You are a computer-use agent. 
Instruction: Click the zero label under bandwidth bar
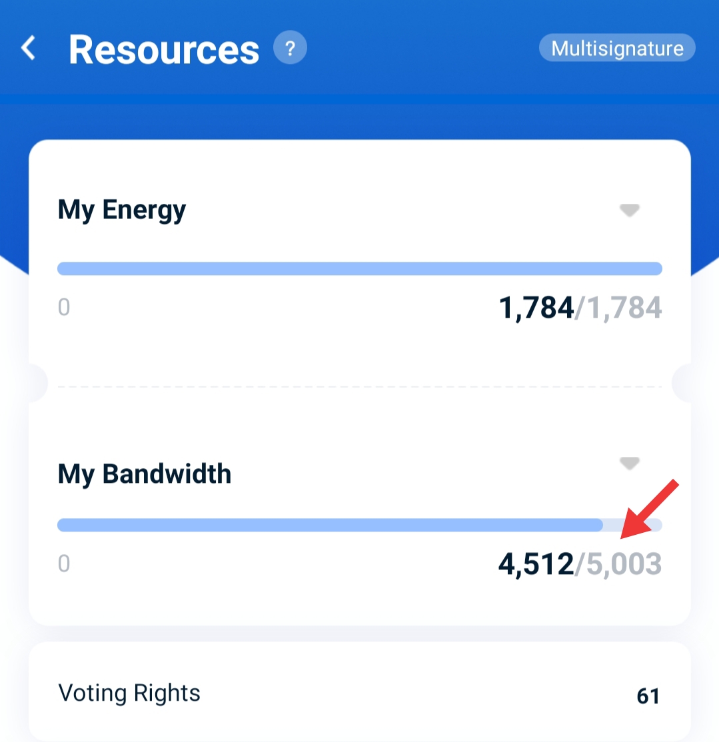point(64,563)
